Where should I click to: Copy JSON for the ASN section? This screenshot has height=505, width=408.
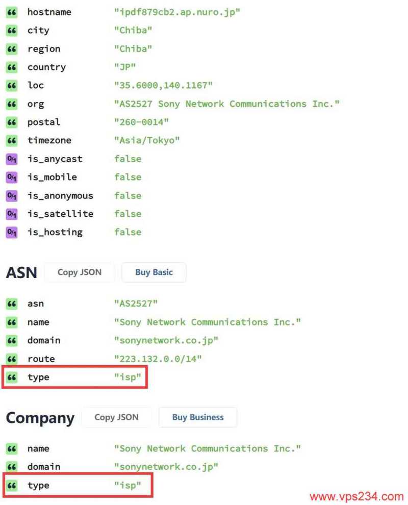pos(79,272)
